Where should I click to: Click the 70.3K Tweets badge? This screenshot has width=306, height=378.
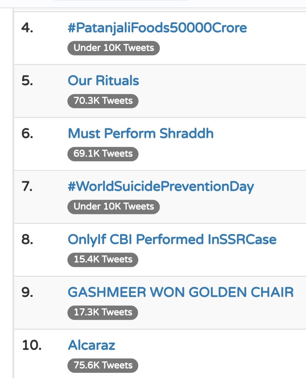(103, 101)
